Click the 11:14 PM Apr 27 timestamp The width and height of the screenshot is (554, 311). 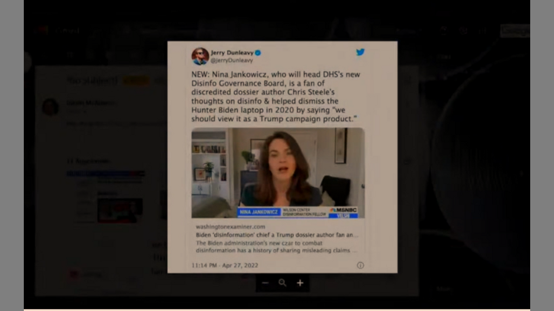[225, 265]
